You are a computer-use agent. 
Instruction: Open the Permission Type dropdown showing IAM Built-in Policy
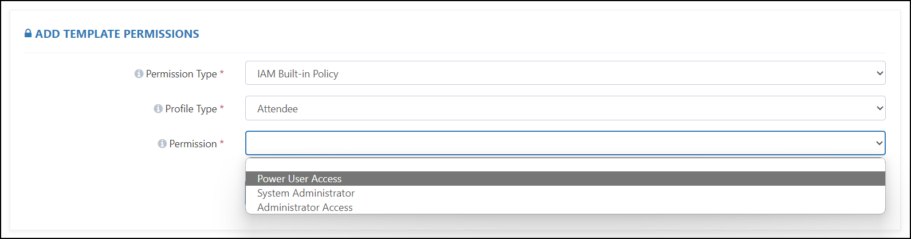565,73
